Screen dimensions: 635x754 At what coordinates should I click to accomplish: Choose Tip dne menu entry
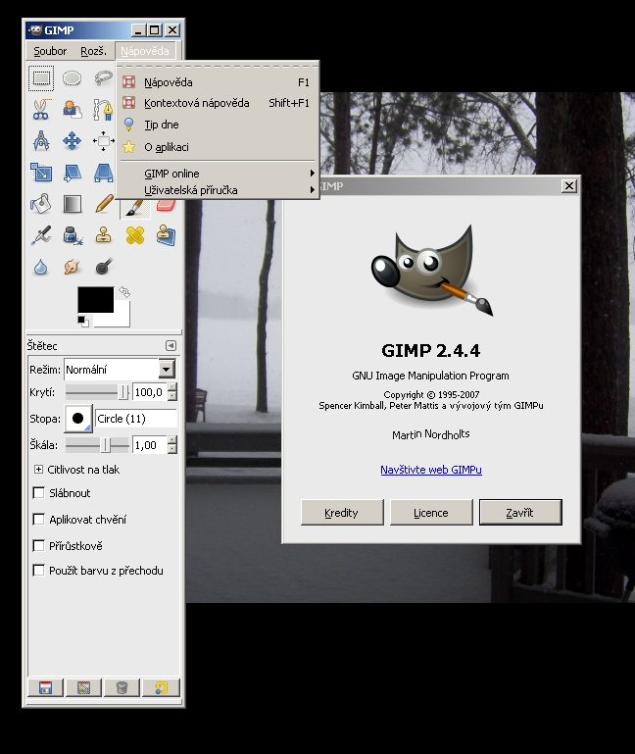[x=218, y=125]
